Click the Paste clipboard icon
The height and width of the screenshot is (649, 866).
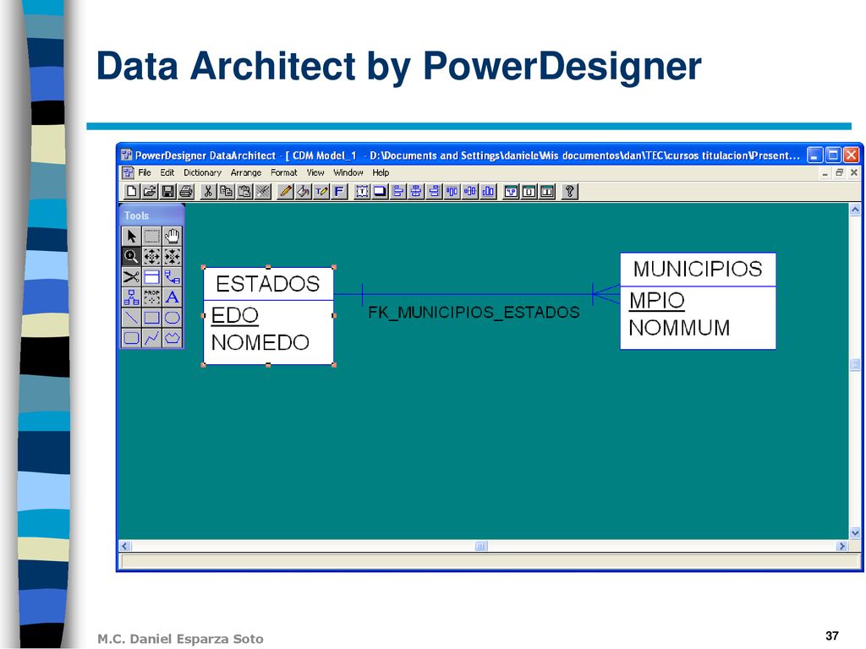244,192
